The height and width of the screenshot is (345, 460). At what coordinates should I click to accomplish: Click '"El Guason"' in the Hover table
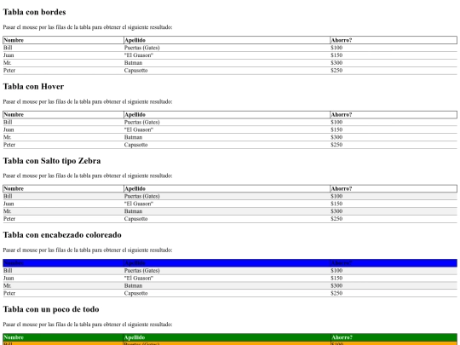click(139, 129)
